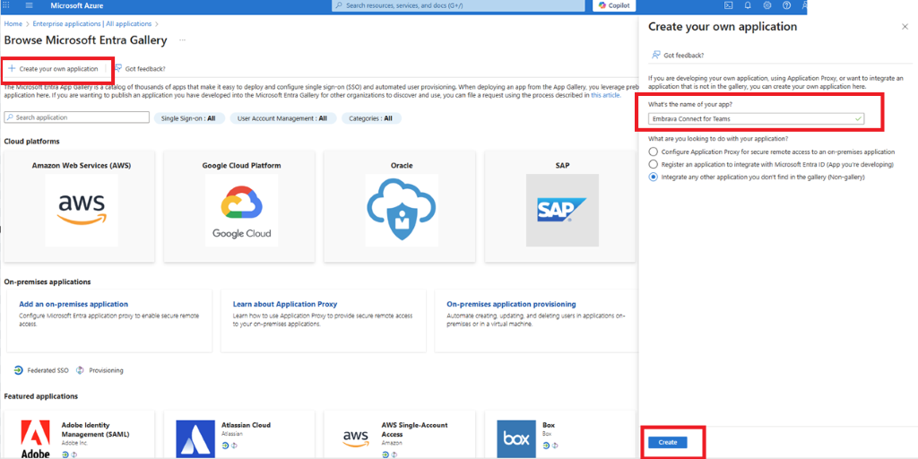Viewport: 918px width, 459px height.
Task: Open Learn about Application Proxy link
Action: pos(285,305)
